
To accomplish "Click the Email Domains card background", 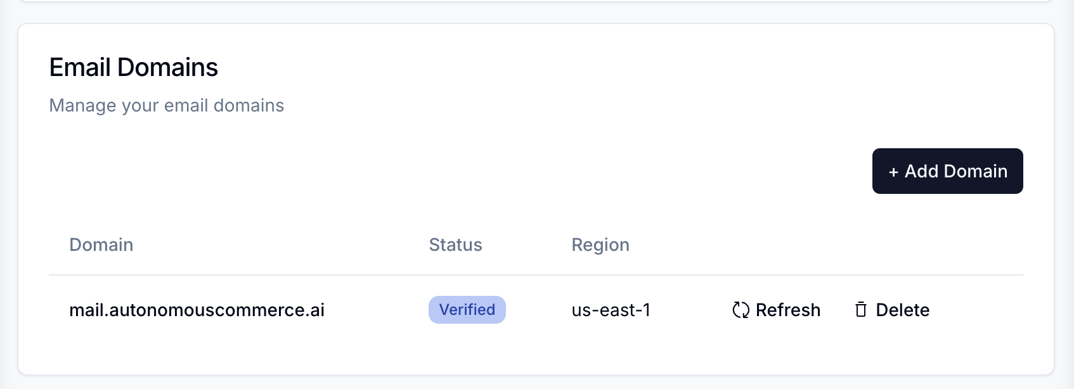I will [537, 361].
